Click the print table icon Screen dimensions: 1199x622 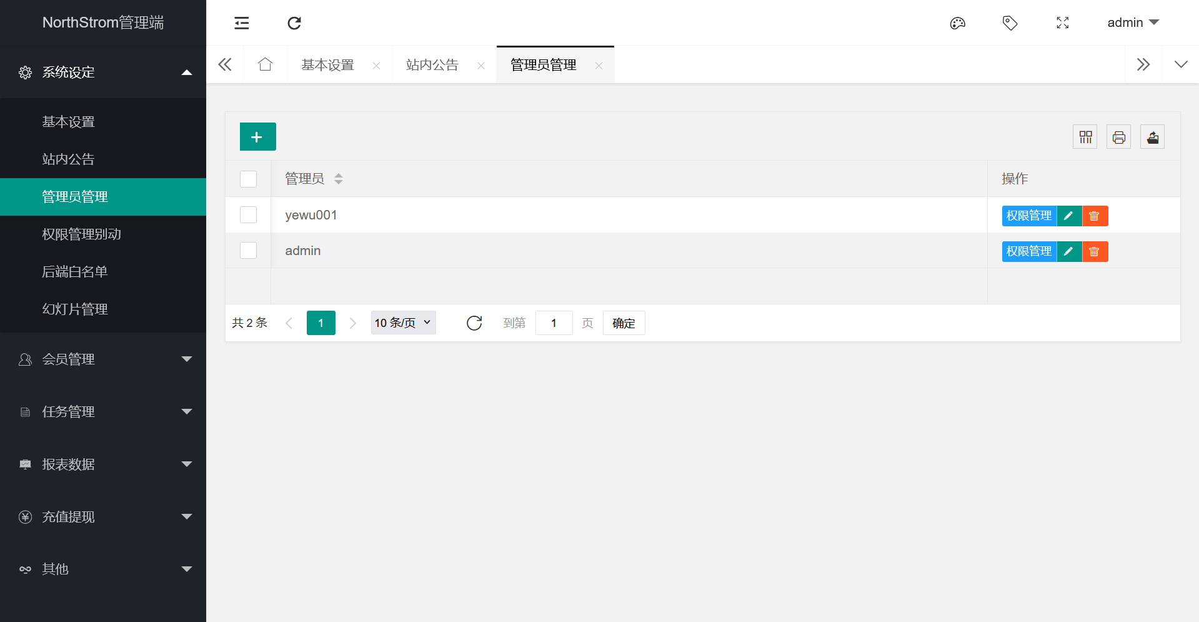click(1118, 137)
